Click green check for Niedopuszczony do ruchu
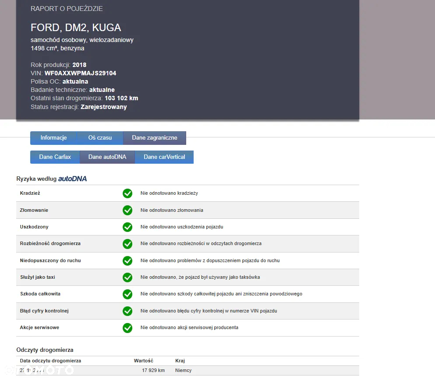The width and height of the screenshot is (435, 379). point(127,260)
